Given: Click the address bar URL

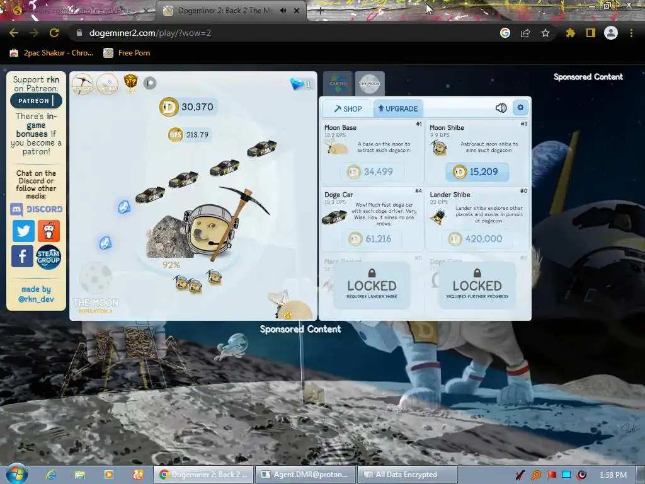Looking at the screenshot, I should [x=150, y=33].
